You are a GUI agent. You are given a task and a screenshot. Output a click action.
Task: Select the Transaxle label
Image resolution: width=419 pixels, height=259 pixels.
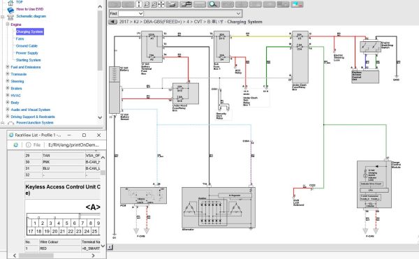pos(19,74)
